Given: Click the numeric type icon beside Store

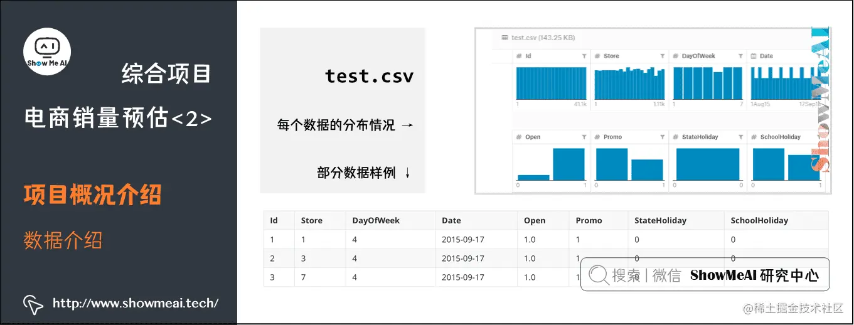Looking at the screenshot, I should 597,56.
